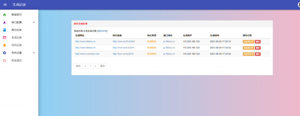Click the 系统设置 gear icon
Image resolution: width=300 pixels, height=116 pixels.
(x=4, y=53)
